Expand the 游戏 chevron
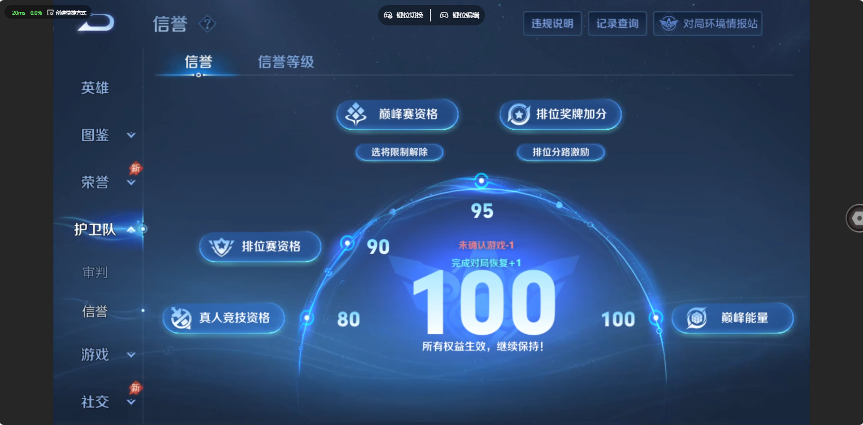 (131, 355)
